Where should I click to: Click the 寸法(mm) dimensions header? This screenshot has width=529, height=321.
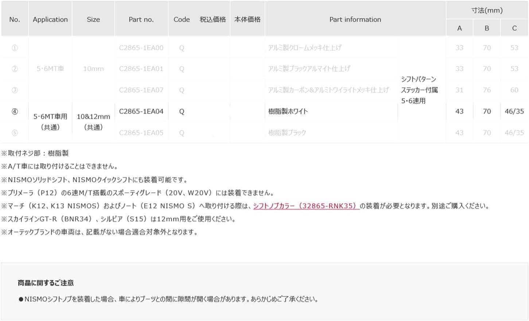tap(487, 10)
